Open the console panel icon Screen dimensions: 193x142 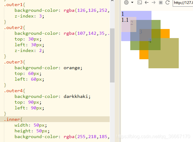point(140,2)
